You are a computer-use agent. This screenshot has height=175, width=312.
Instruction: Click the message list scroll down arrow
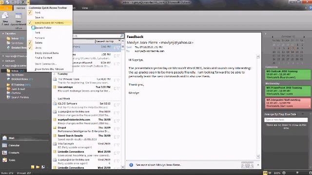pos(122,167)
